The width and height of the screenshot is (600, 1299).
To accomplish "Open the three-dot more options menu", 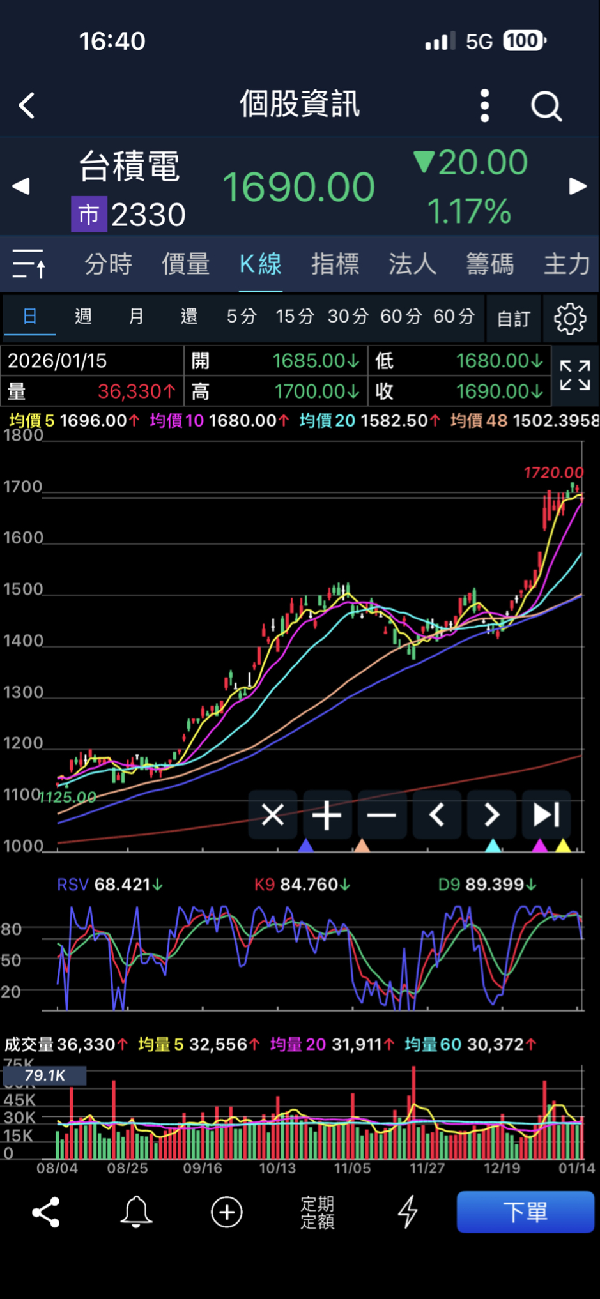I will [x=484, y=105].
